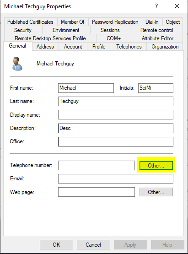
Task: Click the Initials text box
Action: click(156, 88)
